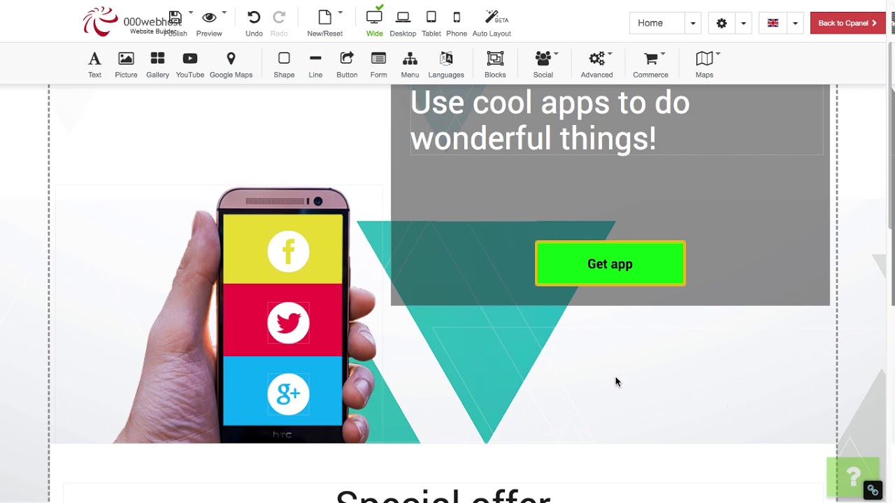Expand the Maps dropdown arrow
This screenshot has height=503, width=895.
coord(718,54)
